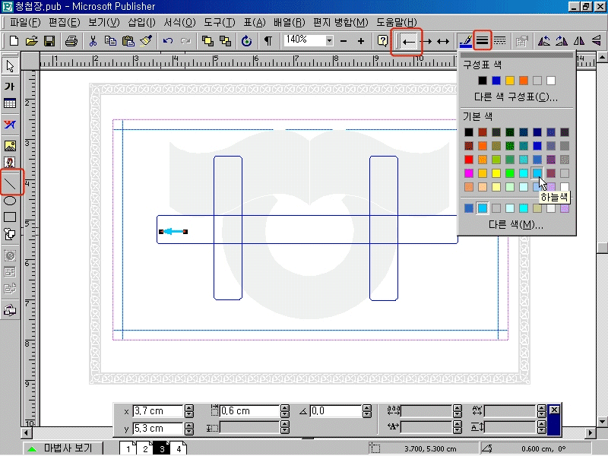Click the x position spinner arrows
The image size is (608, 456).
188,411
